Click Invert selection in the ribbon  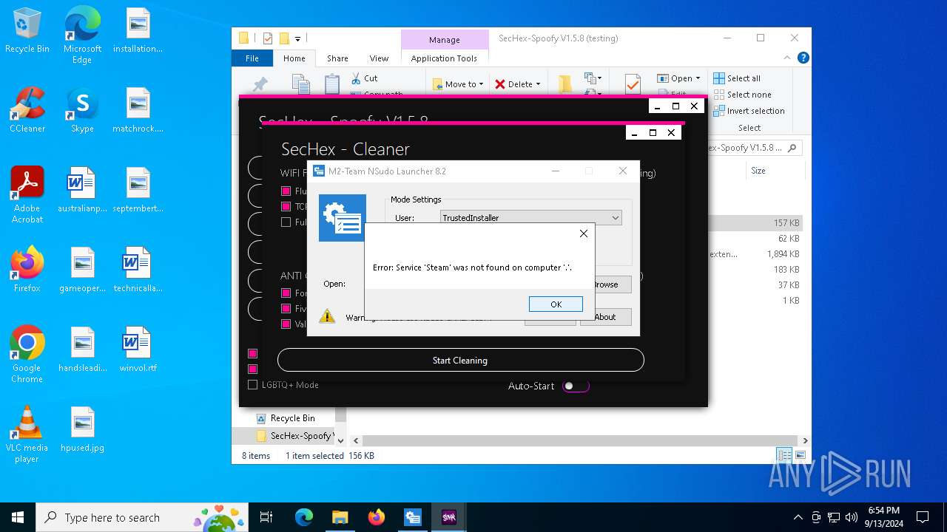(749, 111)
